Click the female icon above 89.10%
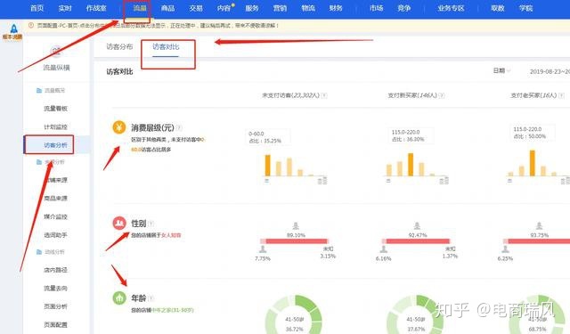 (296, 226)
